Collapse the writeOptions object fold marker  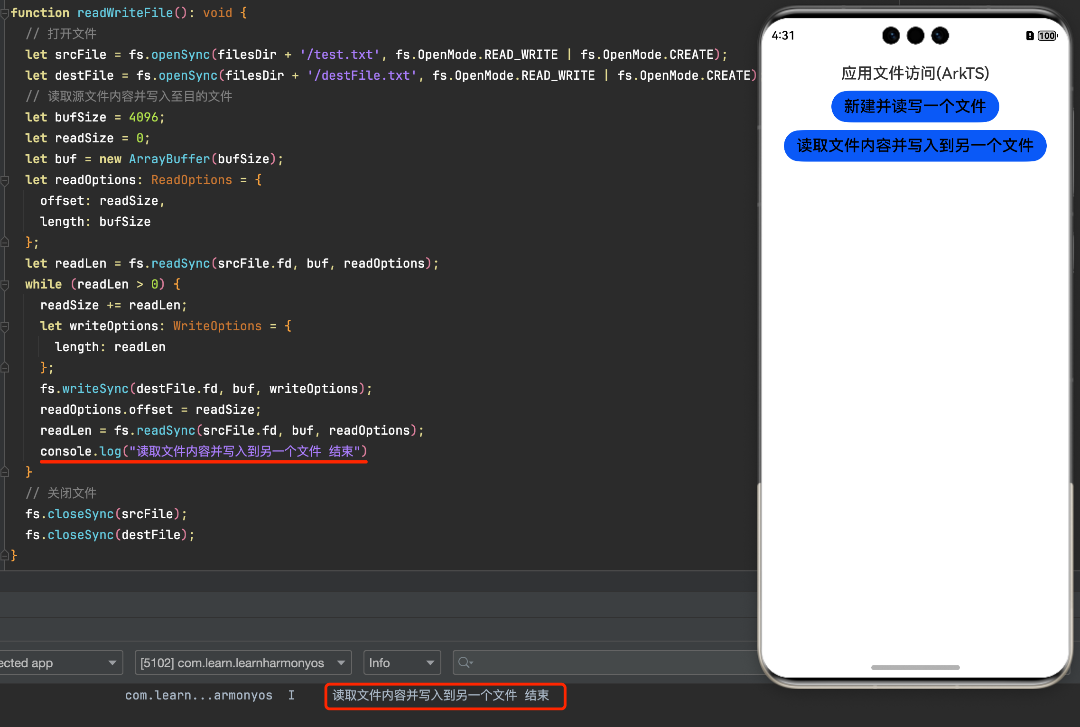pyautogui.click(x=5, y=326)
